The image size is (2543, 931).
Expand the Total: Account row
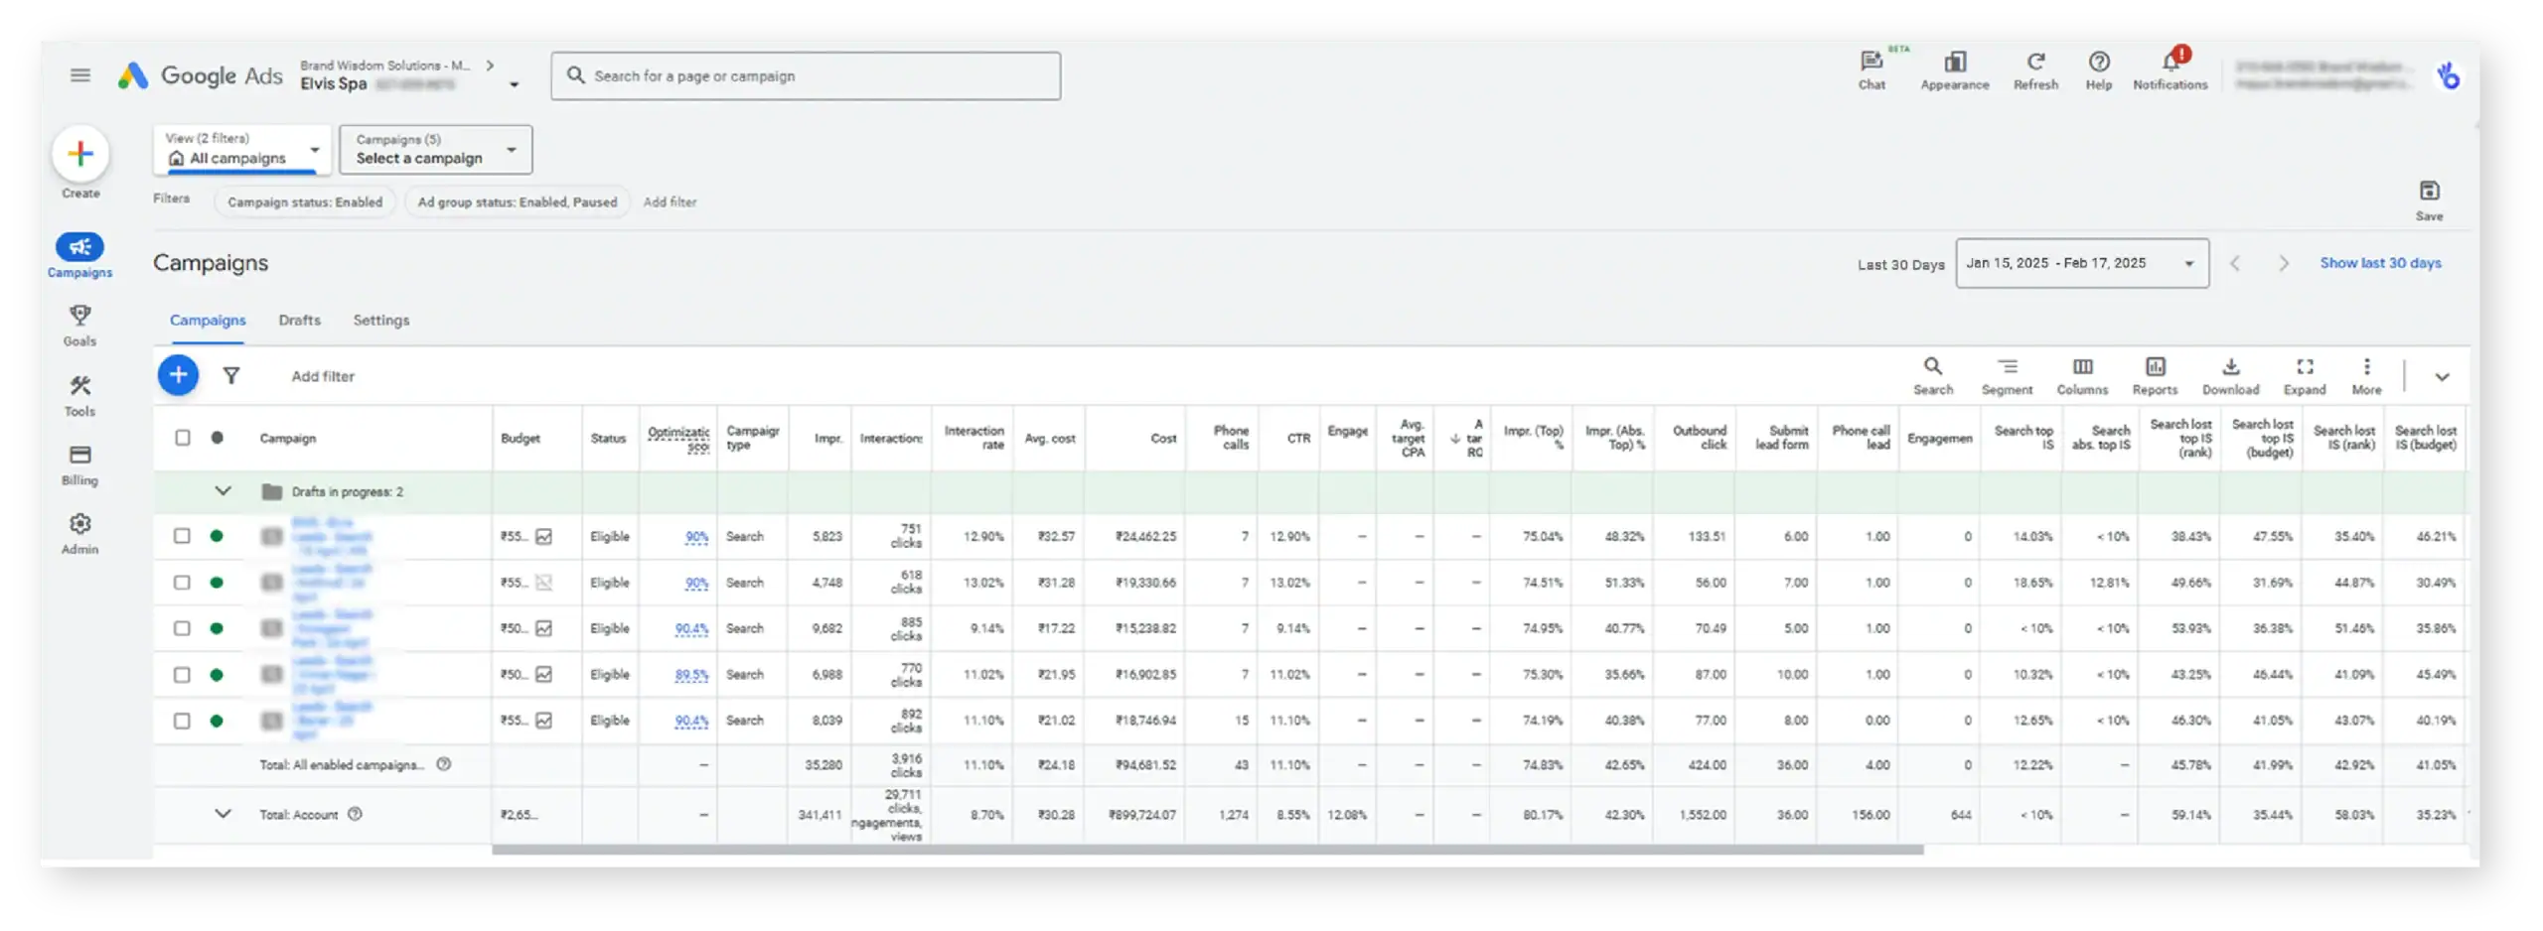223,814
